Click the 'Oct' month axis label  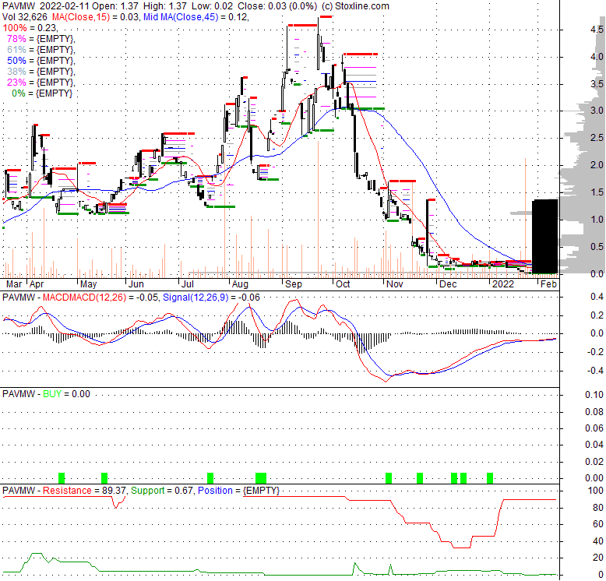[x=343, y=284]
